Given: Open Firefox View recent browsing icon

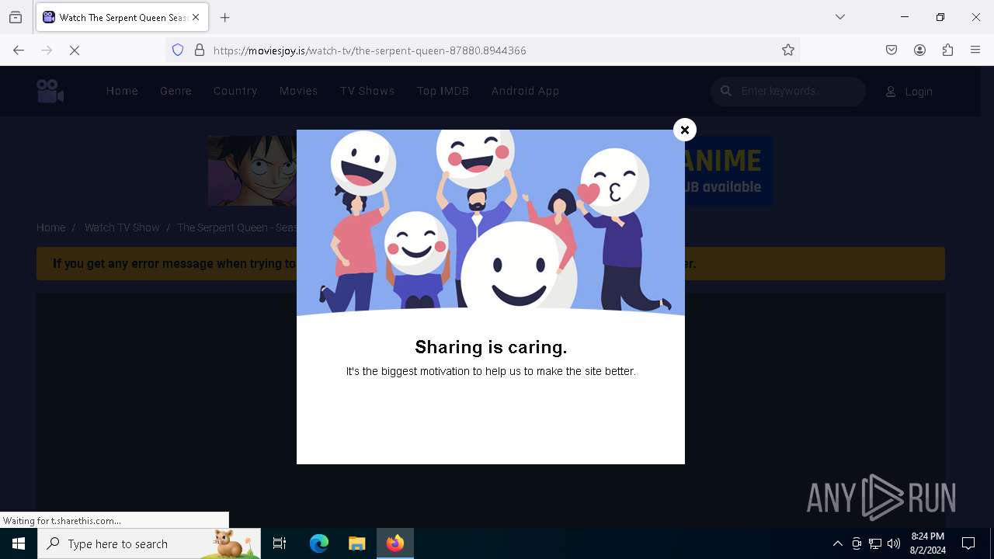Looking at the screenshot, I should [16, 17].
